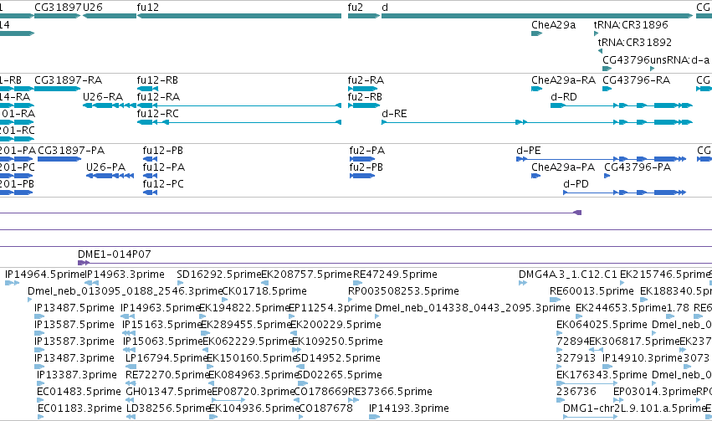Click the fu2 gene label in gene track
This screenshot has width=712, height=421.
click(x=356, y=8)
